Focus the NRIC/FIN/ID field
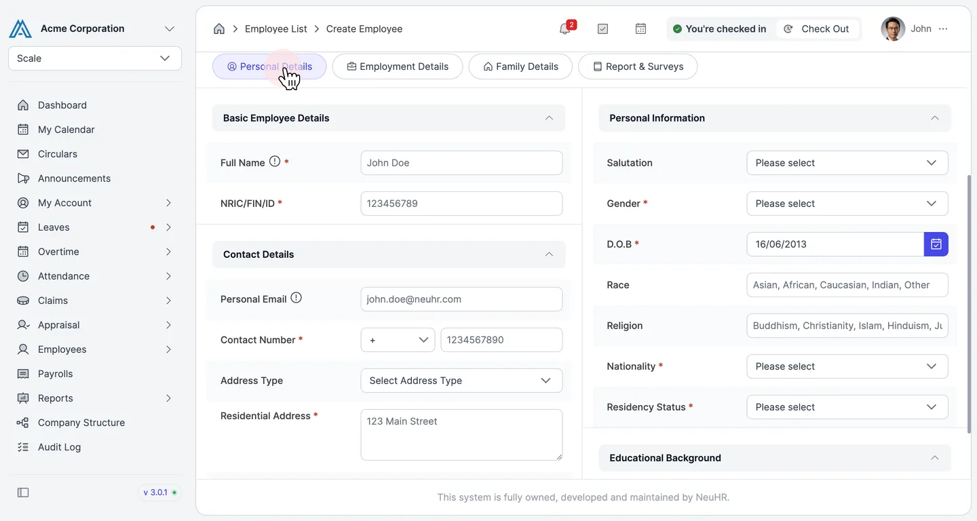 (461, 204)
